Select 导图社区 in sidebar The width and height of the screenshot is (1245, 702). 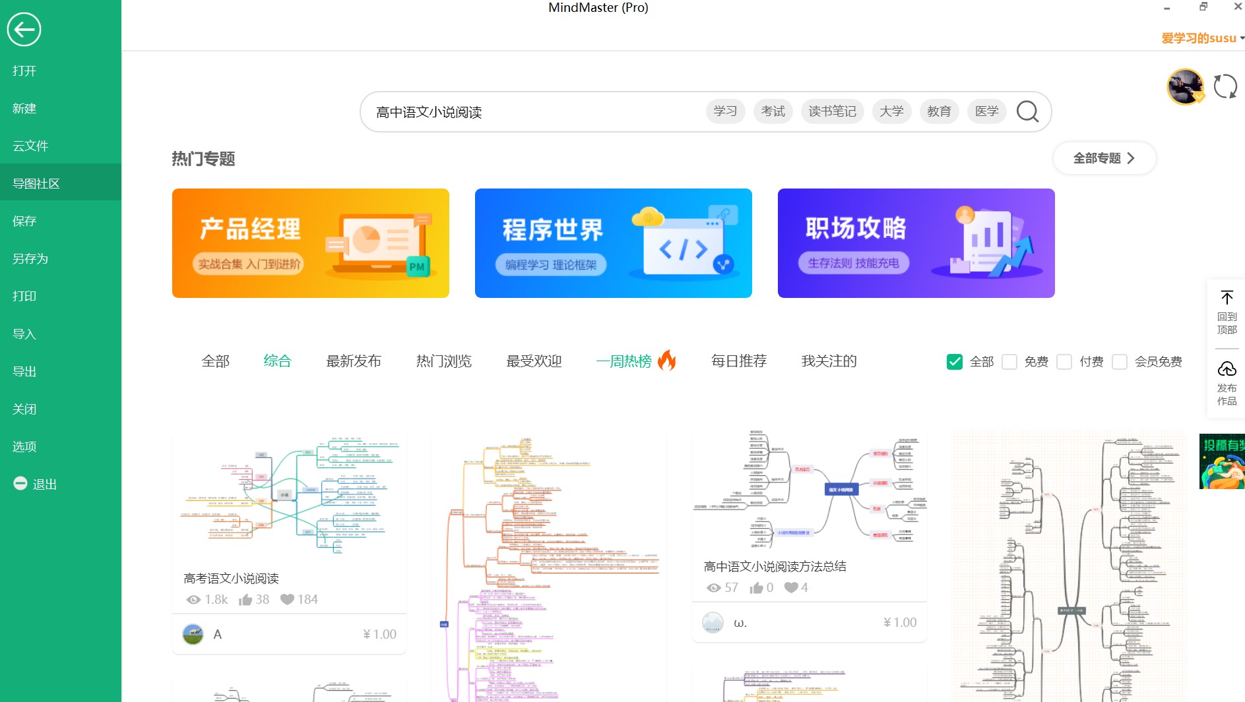(x=61, y=183)
